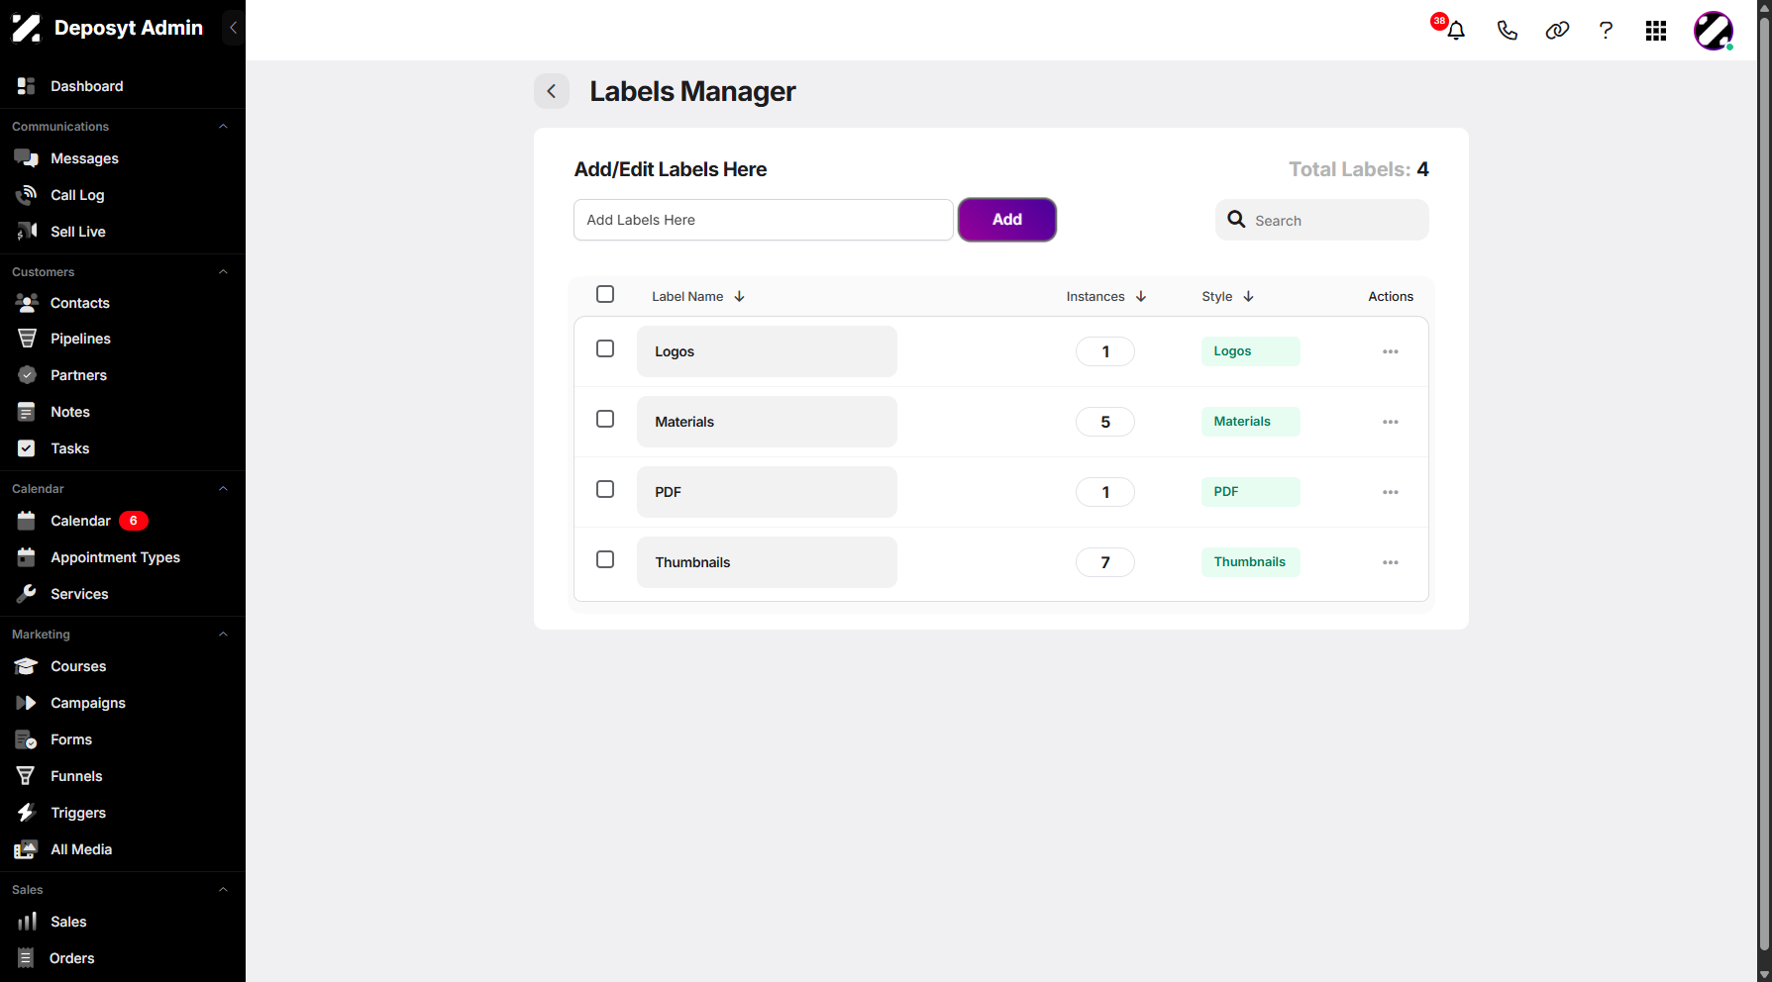The image size is (1772, 982).
Task: Collapse the Sales section
Action: point(223,890)
